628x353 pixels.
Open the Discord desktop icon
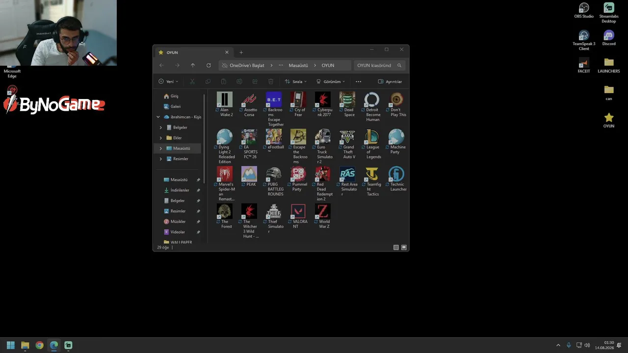(609, 38)
